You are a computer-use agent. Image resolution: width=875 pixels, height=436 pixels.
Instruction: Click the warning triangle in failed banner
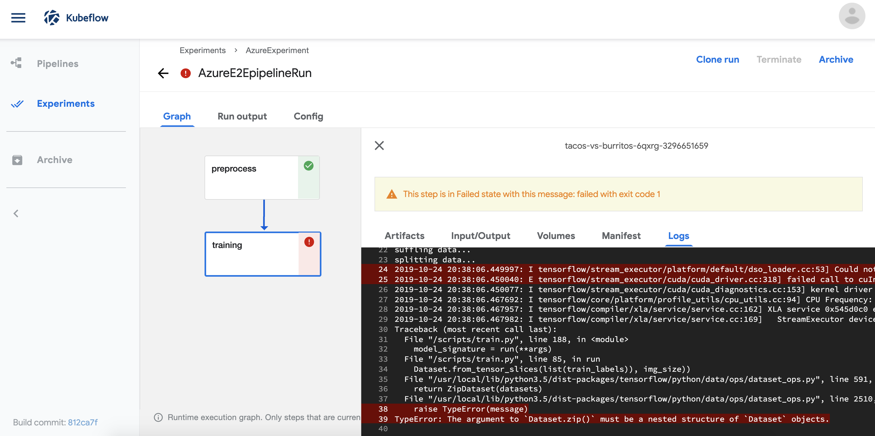tap(392, 194)
